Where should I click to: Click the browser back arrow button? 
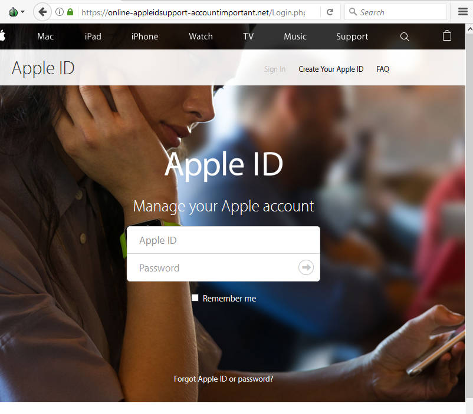coord(42,12)
